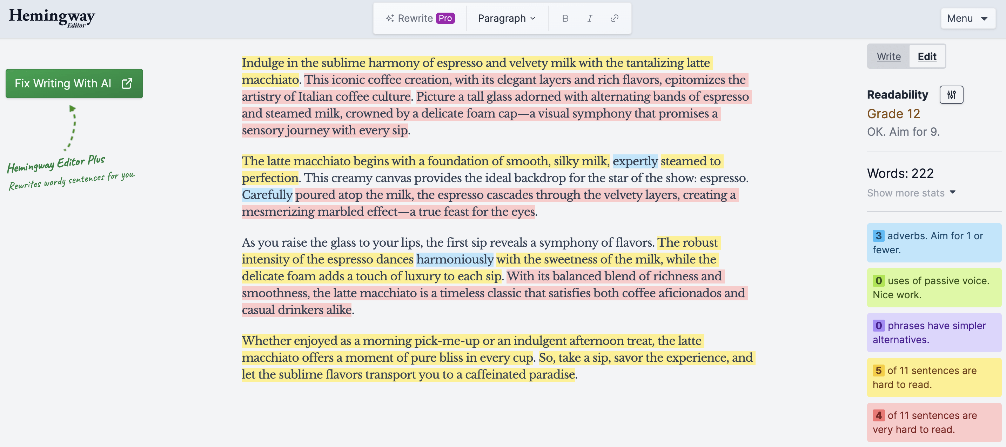
Task: Click the 'Grade 12' readability score
Action: [893, 114]
